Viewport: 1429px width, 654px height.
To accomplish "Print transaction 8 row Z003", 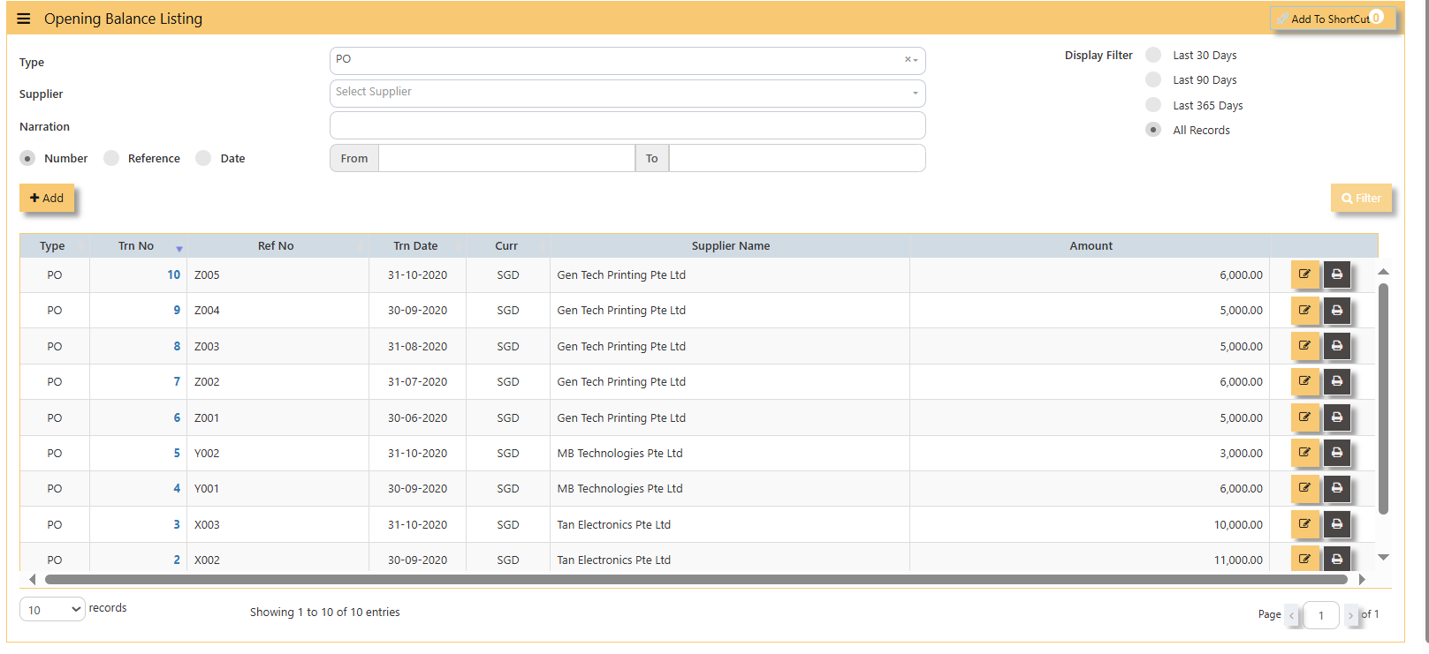I will (1336, 346).
